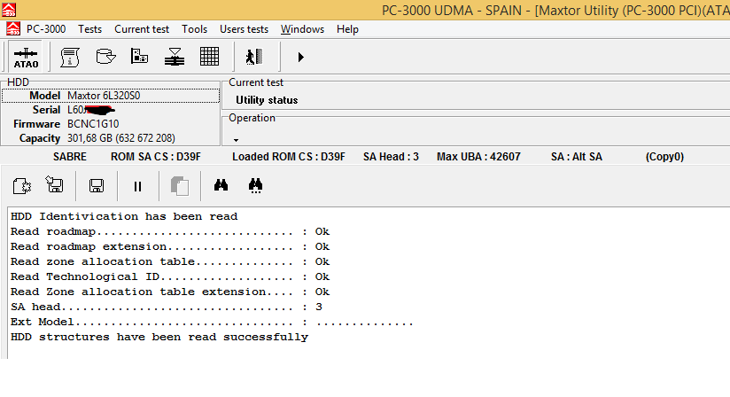This screenshot has height=397, width=730.
Task: Start test with the play arrow
Action: click(300, 58)
